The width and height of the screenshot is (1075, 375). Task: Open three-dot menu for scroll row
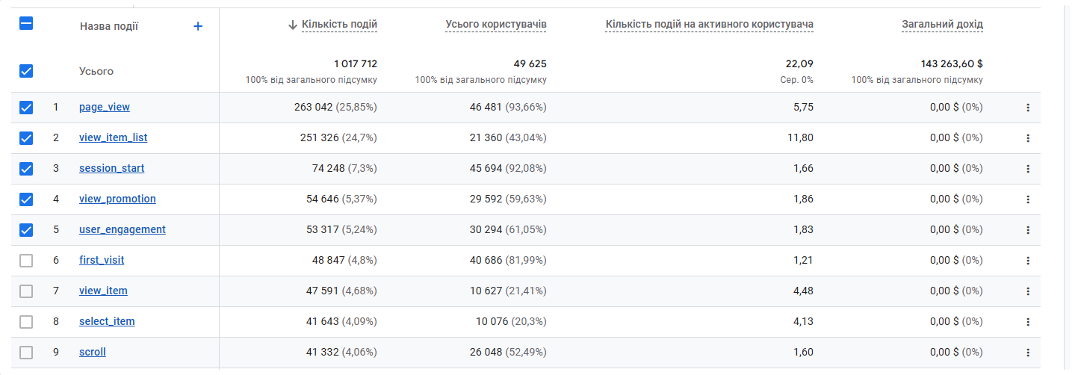pyautogui.click(x=1028, y=353)
